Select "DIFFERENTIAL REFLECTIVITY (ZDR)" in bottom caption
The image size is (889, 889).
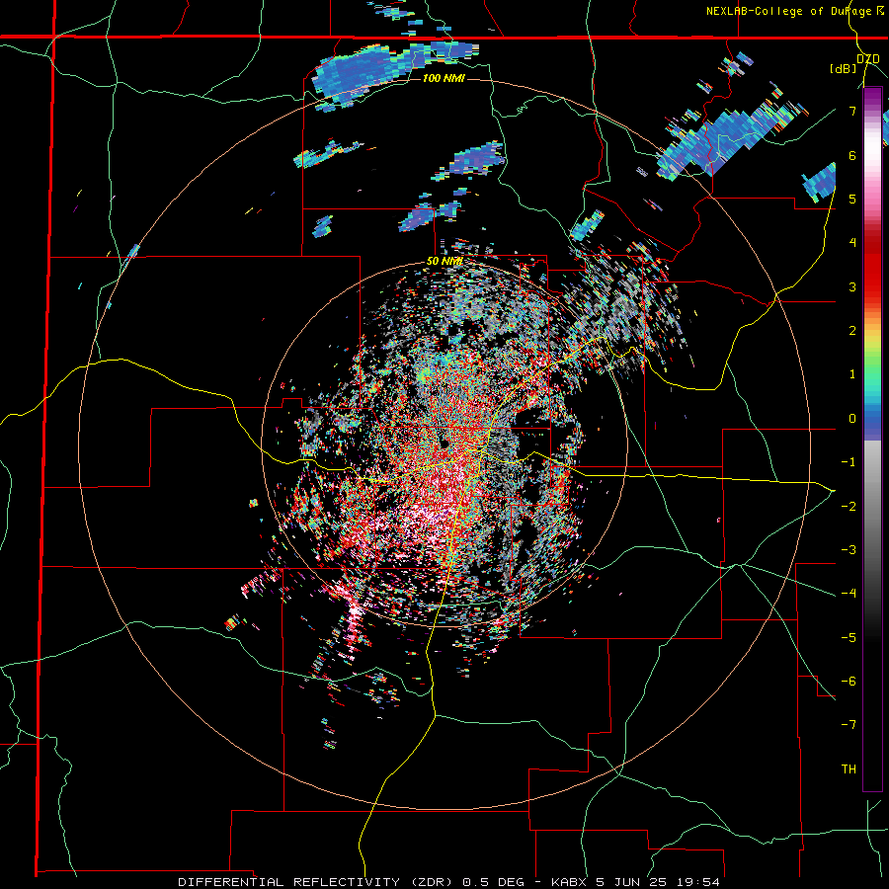point(317,882)
